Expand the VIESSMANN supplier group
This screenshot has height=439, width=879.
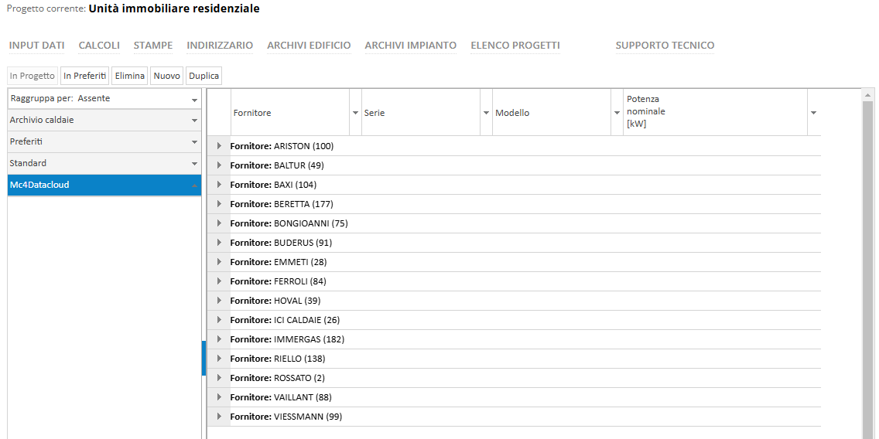click(x=219, y=417)
